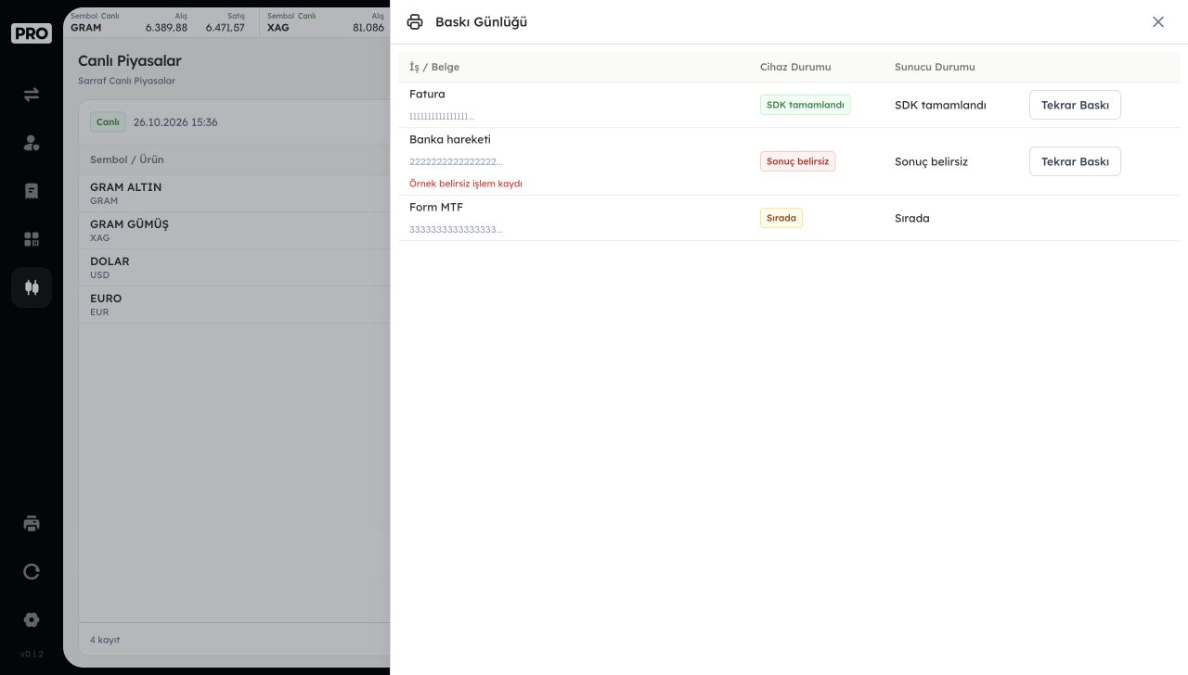Click the yellow Sırada badge

tap(781, 218)
